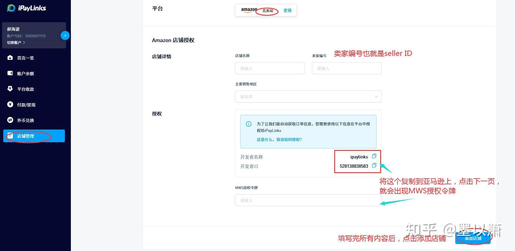Screen dimensions: 515x251
Task: Click the Amazon 店铺授权 heading
Action: [173, 40]
